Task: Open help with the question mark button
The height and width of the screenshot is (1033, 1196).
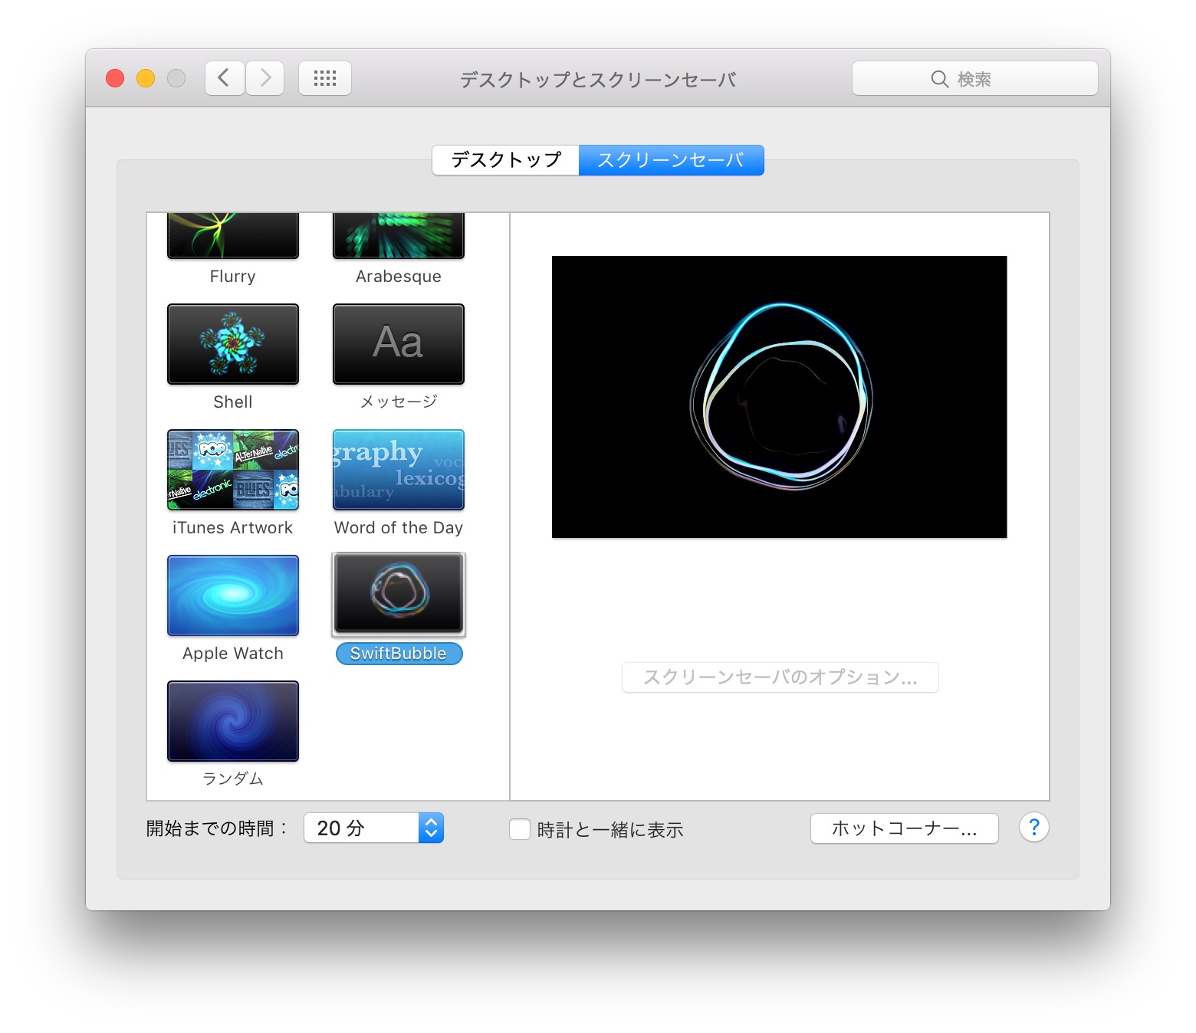Action: [1034, 828]
